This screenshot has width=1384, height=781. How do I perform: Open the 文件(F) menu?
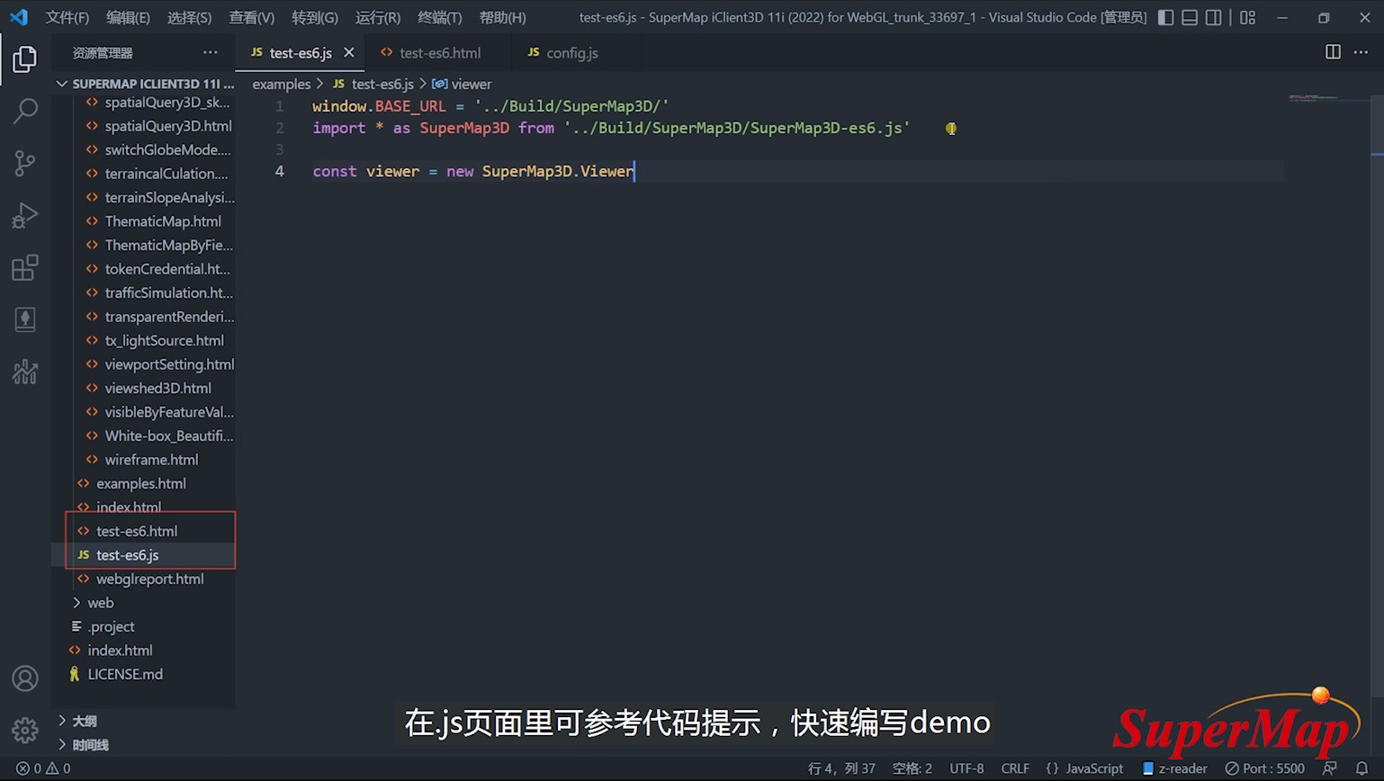point(67,17)
